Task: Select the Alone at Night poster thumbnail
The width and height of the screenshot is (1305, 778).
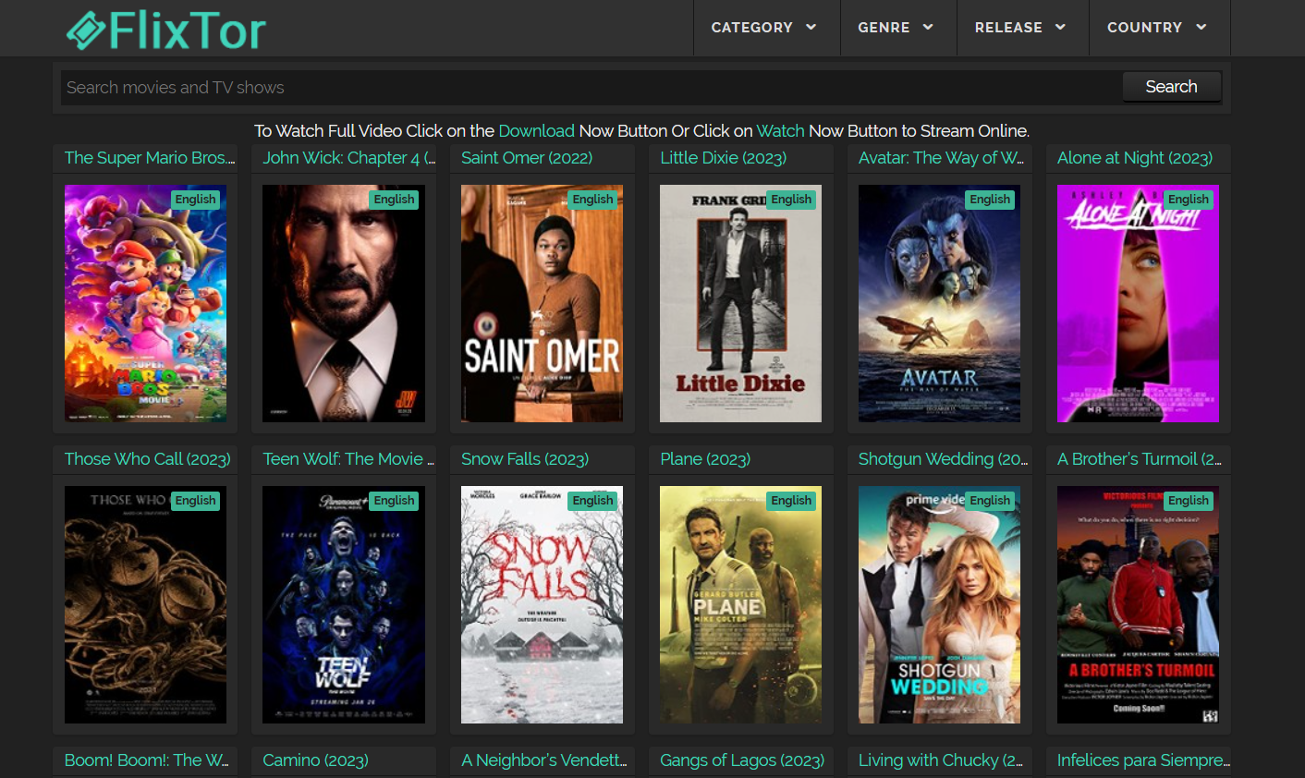Action: click(x=1138, y=303)
